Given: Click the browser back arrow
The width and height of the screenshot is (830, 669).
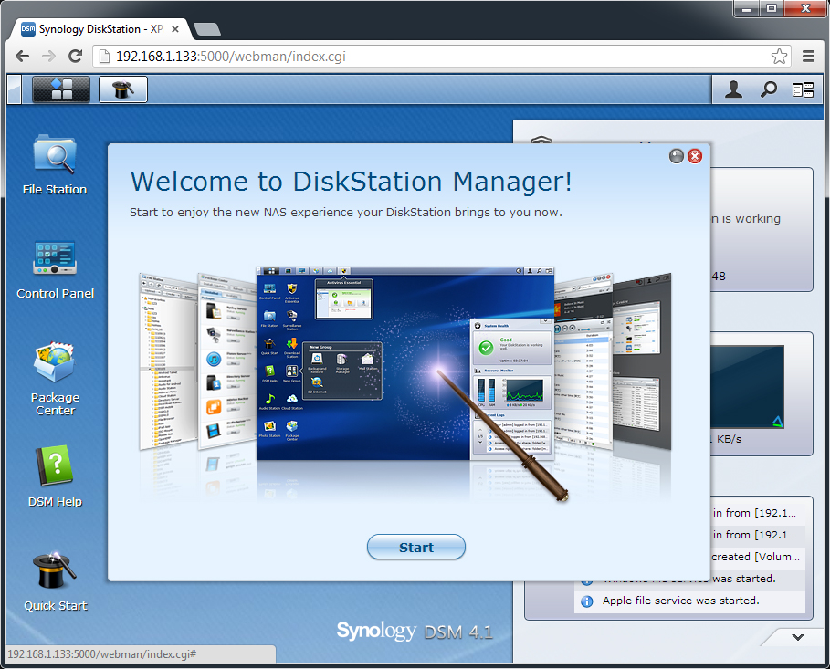Looking at the screenshot, I should [x=23, y=57].
